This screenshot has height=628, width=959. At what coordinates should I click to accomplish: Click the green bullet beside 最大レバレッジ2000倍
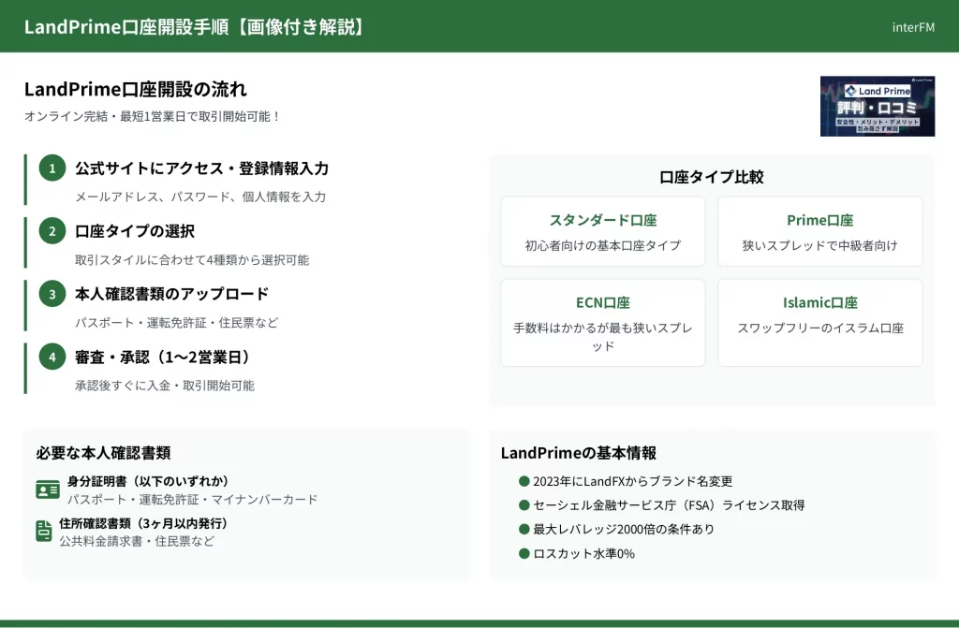click(x=524, y=529)
